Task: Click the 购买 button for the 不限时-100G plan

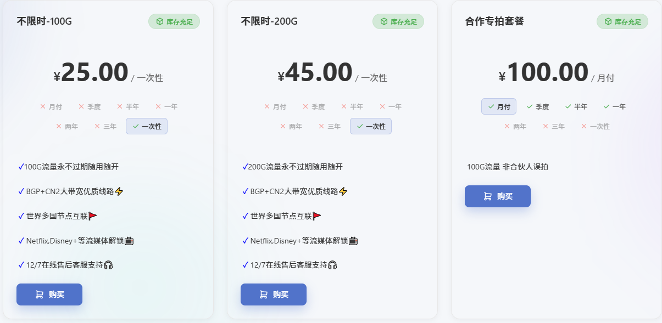Action: [x=49, y=294]
